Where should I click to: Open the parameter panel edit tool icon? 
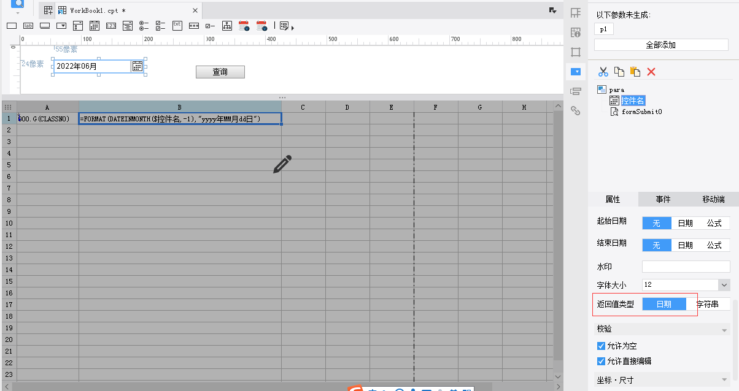[x=284, y=26]
